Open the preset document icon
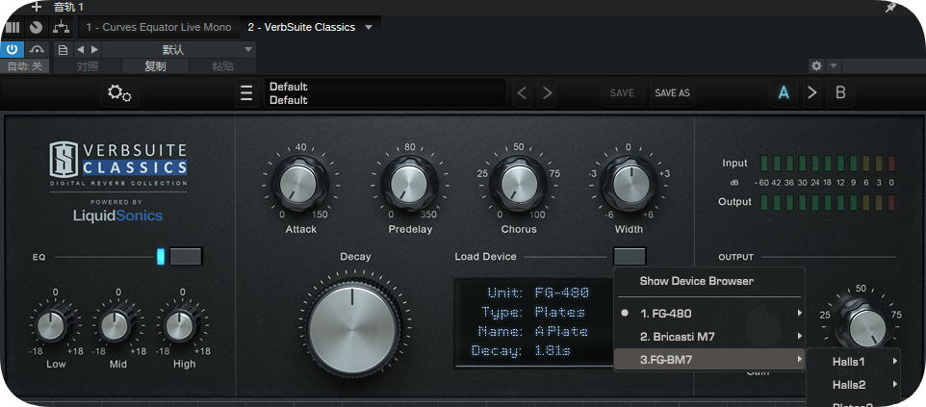Image resolution: width=926 pixels, height=407 pixels. (64, 50)
